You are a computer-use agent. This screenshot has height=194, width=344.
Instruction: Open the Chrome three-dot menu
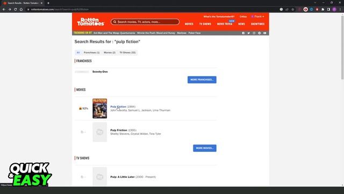[x=340, y=10]
